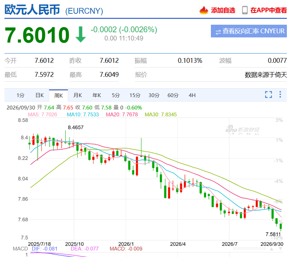The image size is (292, 257).
Task: Click the MA10: 7.7533 indicator label
Action: coord(83,114)
